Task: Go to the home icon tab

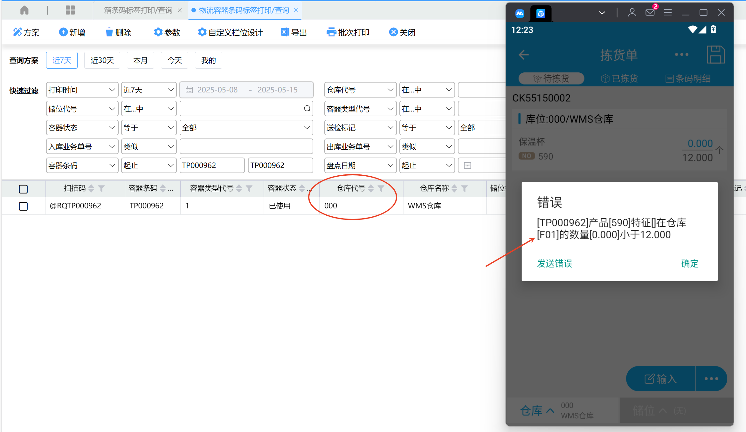Action: pos(24,10)
